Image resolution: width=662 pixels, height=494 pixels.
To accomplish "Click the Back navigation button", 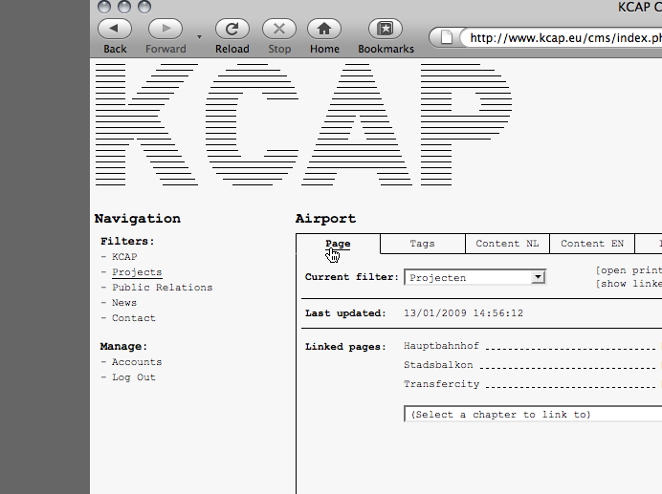I will pos(115,30).
